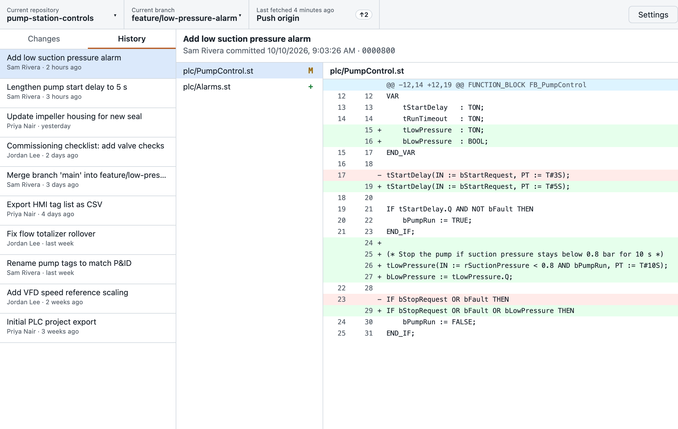Select commit Rename pump tags to match P&ID
This screenshot has width=678, height=429.
(x=88, y=269)
